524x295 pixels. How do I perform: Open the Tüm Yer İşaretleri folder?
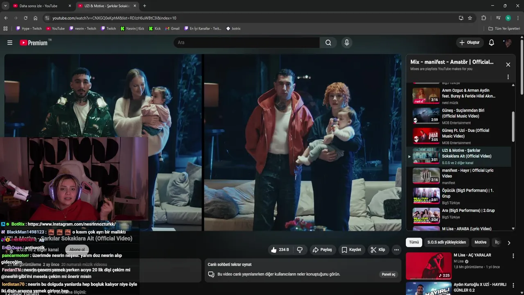tap(504, 29)
